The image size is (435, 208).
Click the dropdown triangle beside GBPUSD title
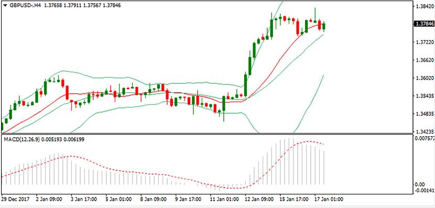click(5, 5)
